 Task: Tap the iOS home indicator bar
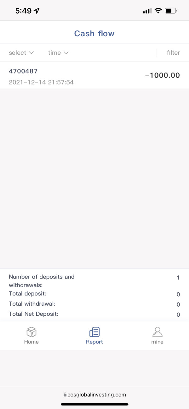94,404
